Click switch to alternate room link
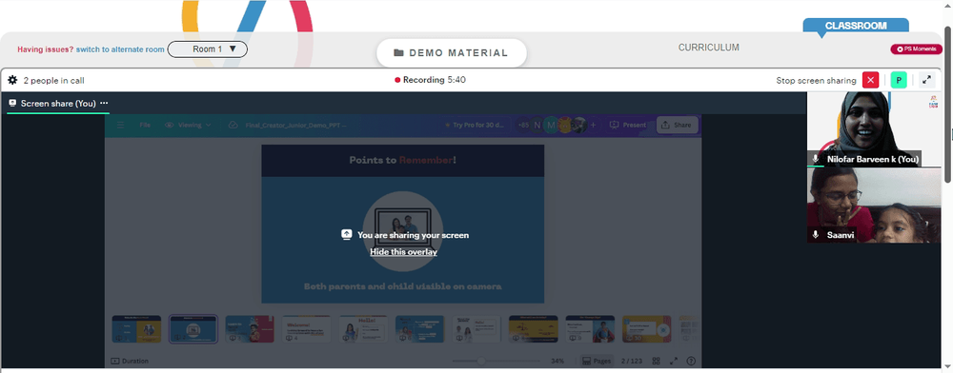The width and height of the screenshot is (953, 373). (x=120, y=49)
